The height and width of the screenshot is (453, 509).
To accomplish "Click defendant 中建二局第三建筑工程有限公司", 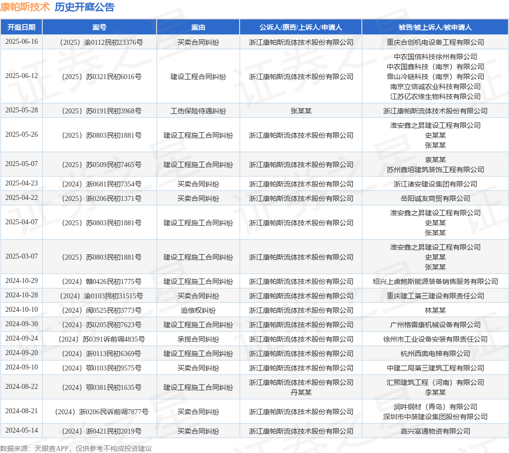I will 435,368.
